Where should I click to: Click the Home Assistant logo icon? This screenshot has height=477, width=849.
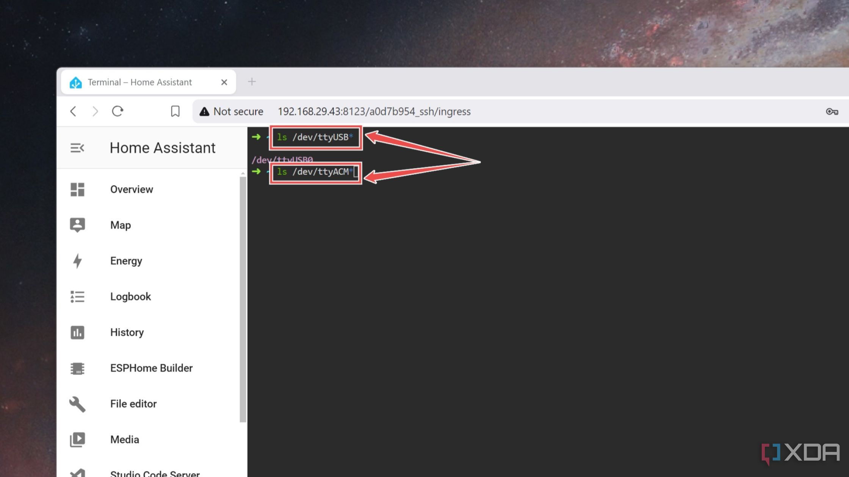point(75,82)
